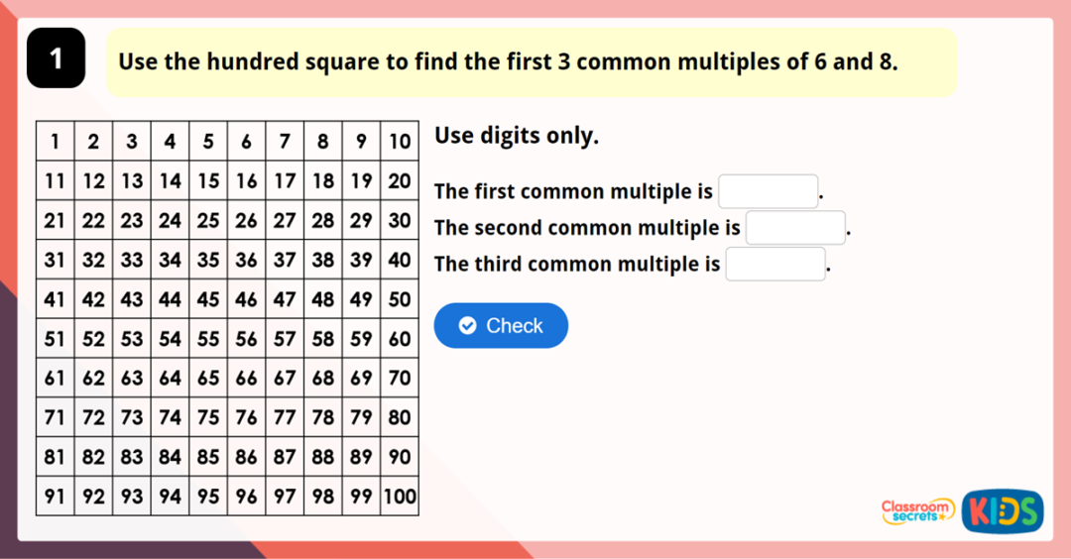Click the first common multiple input box
Screen dimensions: 1071x559
pos(769,191)
